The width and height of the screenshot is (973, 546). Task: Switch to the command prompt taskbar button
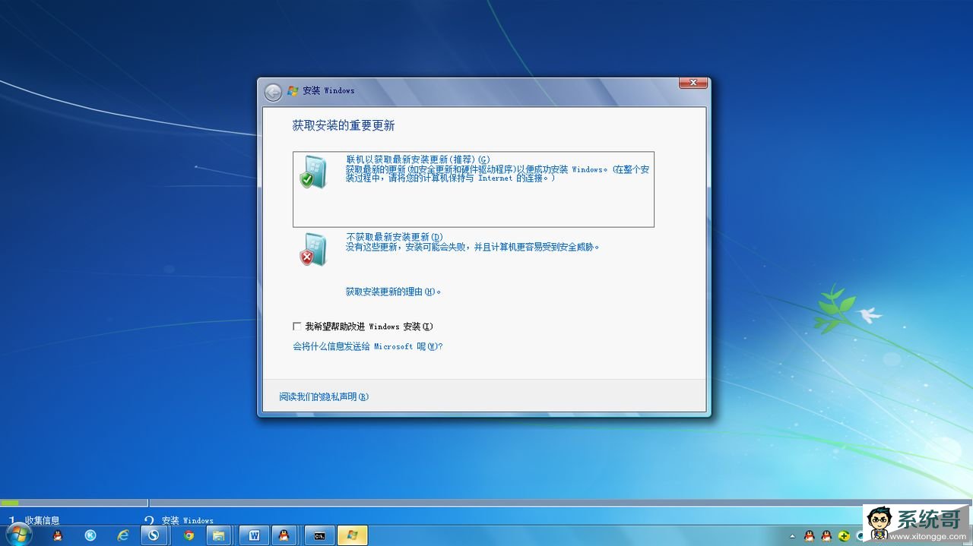click(320, 535)
